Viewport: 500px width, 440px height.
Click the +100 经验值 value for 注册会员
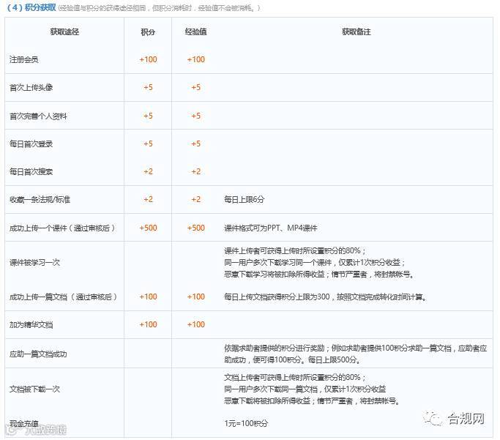pos(195,59)
